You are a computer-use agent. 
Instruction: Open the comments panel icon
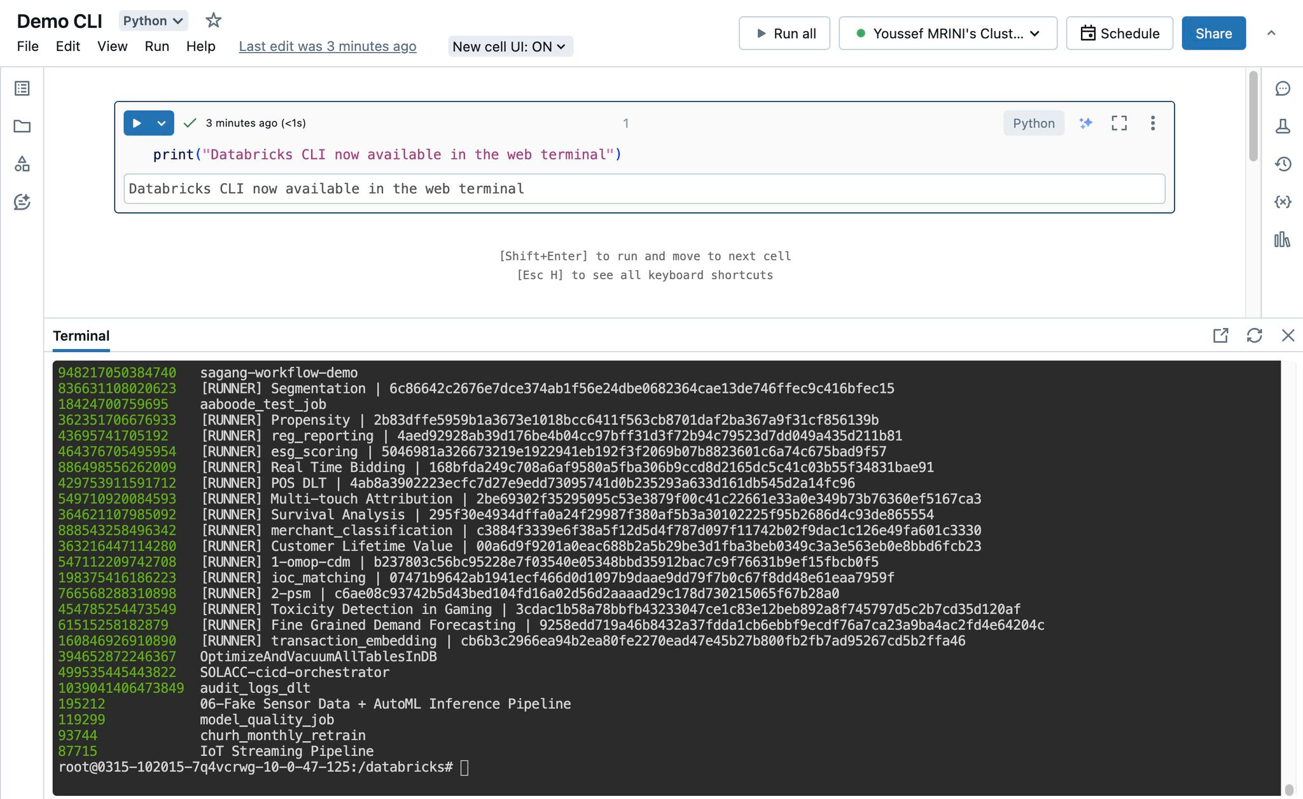coord(1283,88)
